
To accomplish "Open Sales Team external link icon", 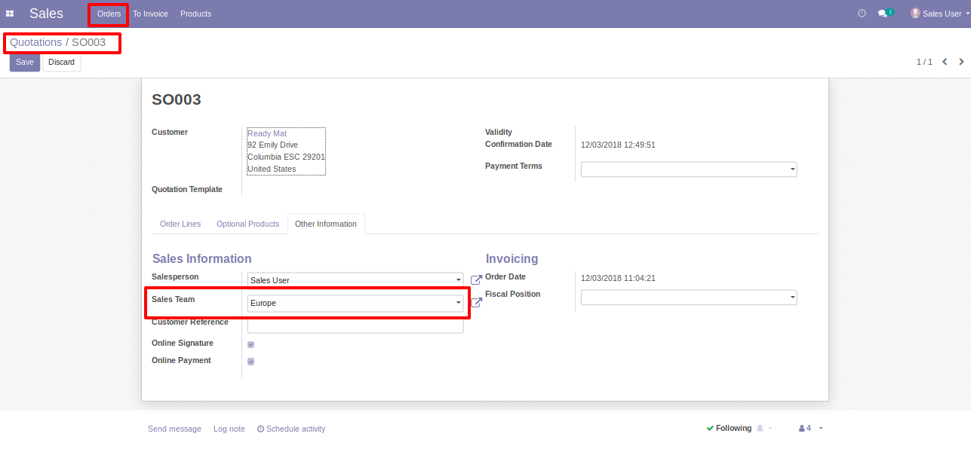I will 476,303.
